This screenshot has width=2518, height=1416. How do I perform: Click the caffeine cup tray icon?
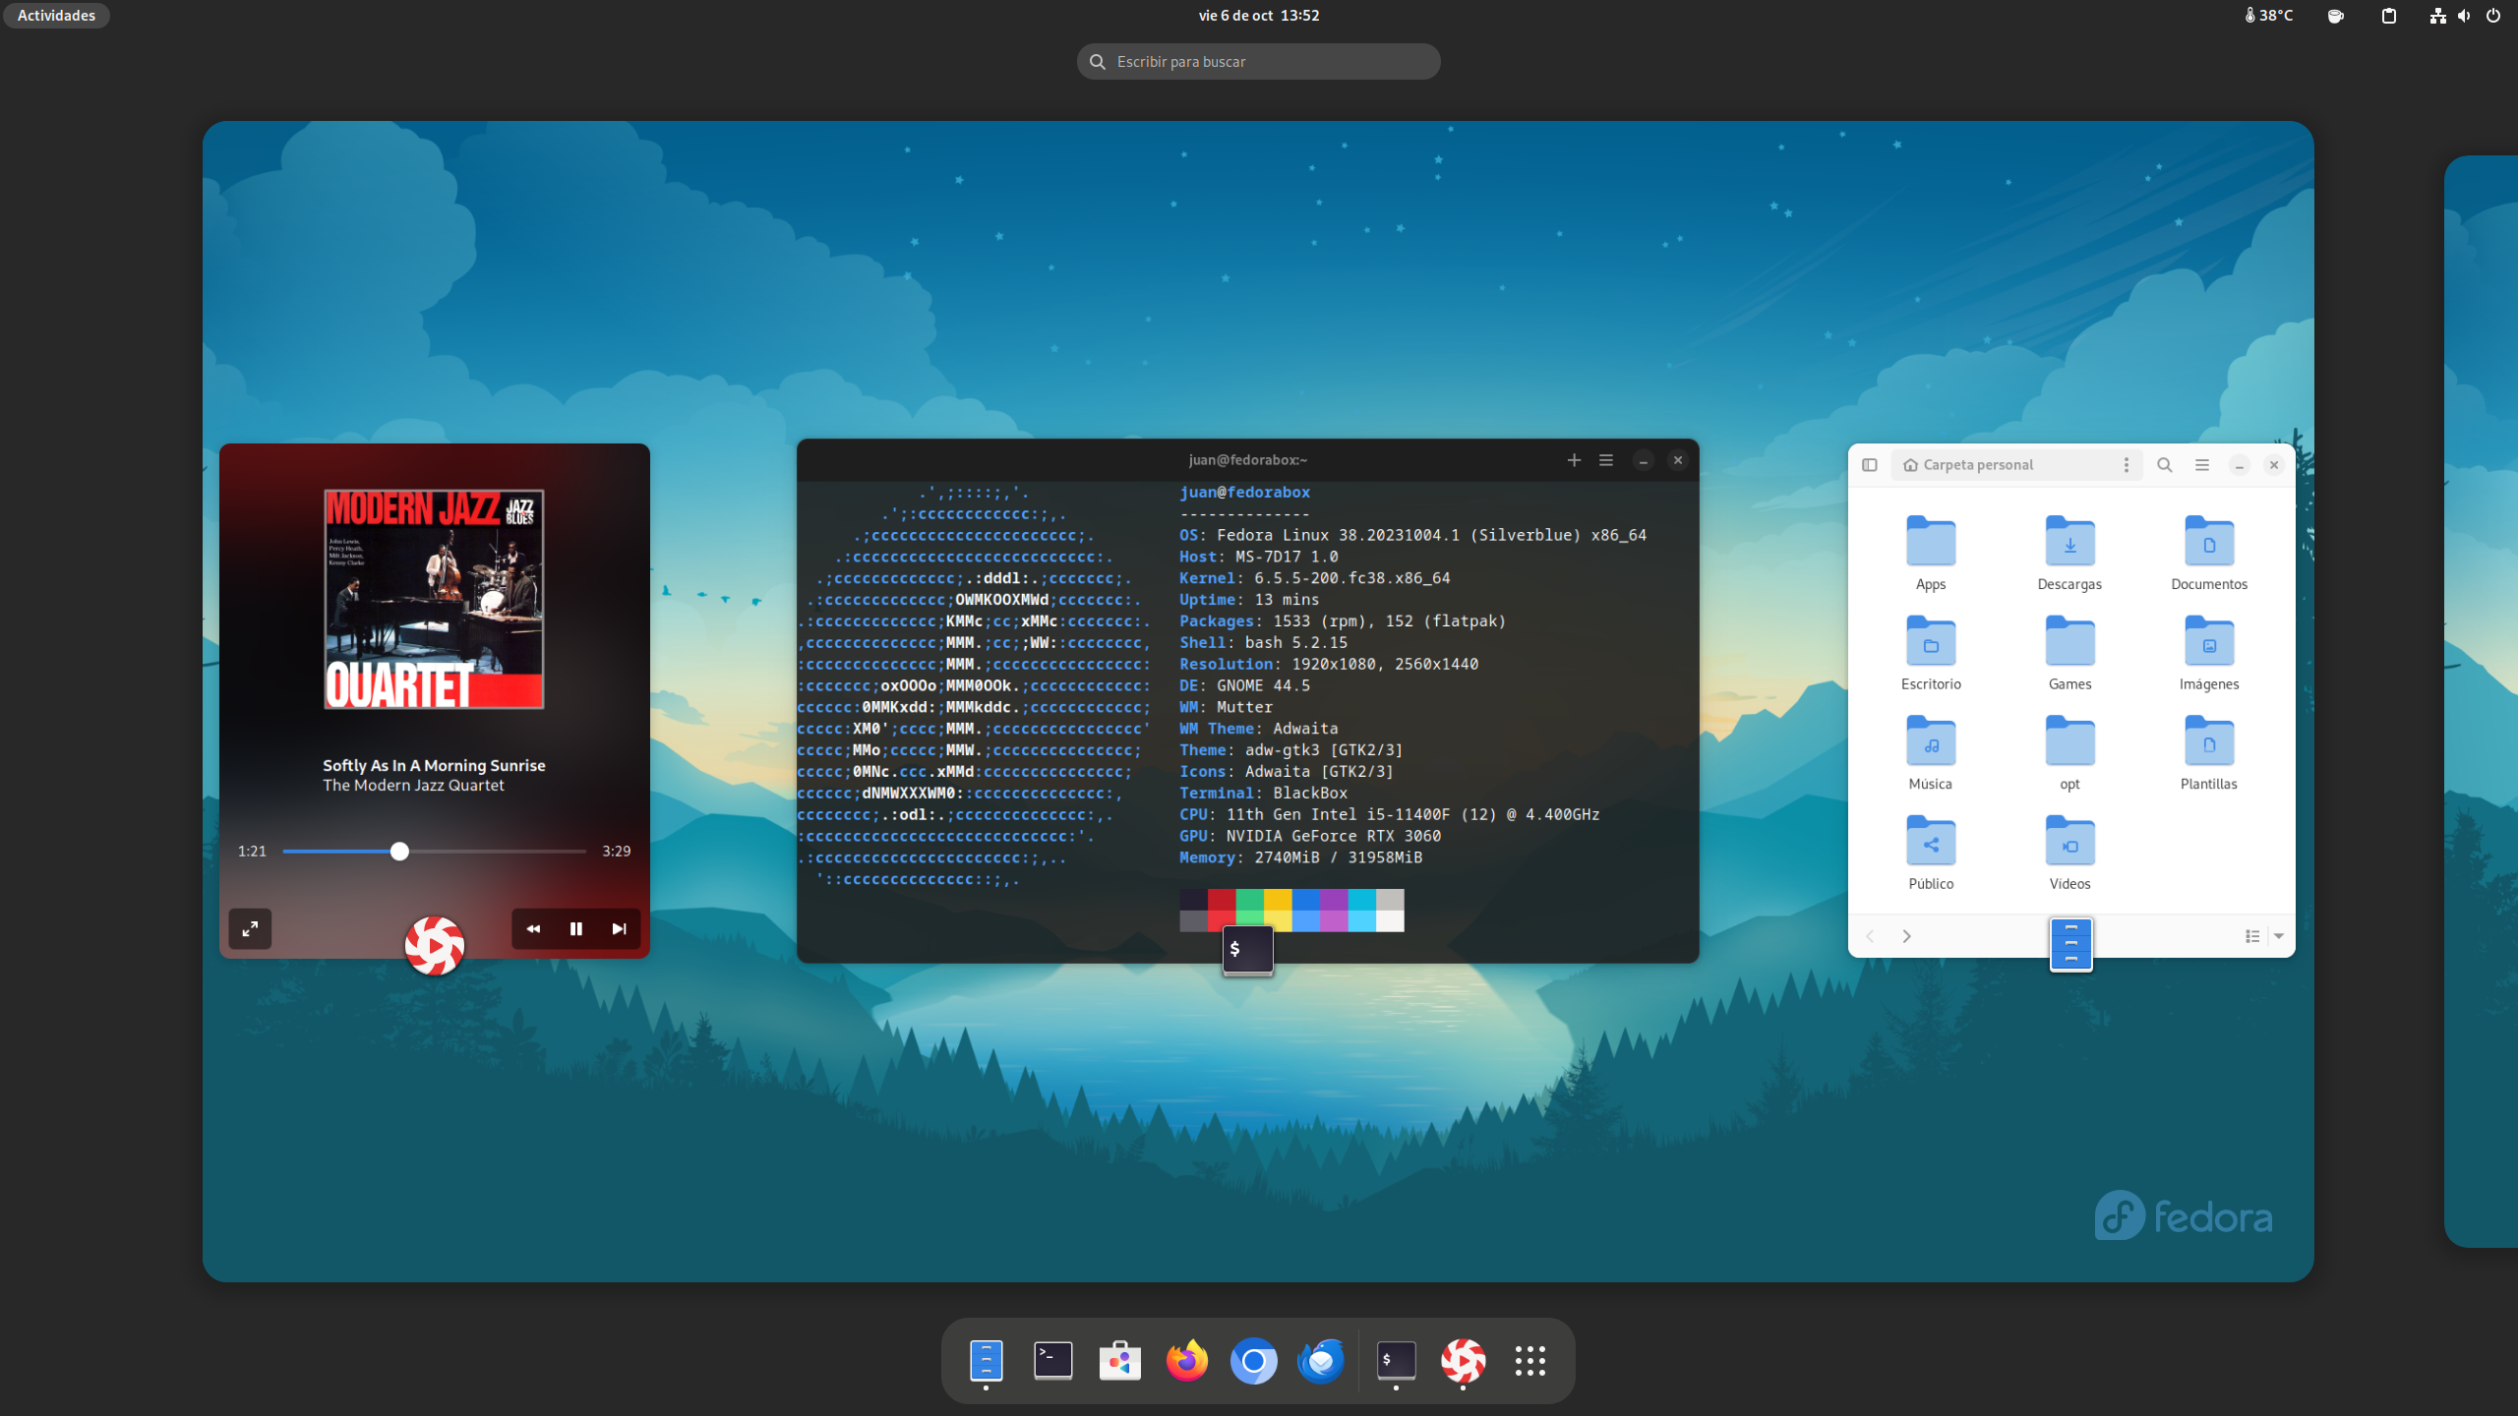coord(2336,16)
